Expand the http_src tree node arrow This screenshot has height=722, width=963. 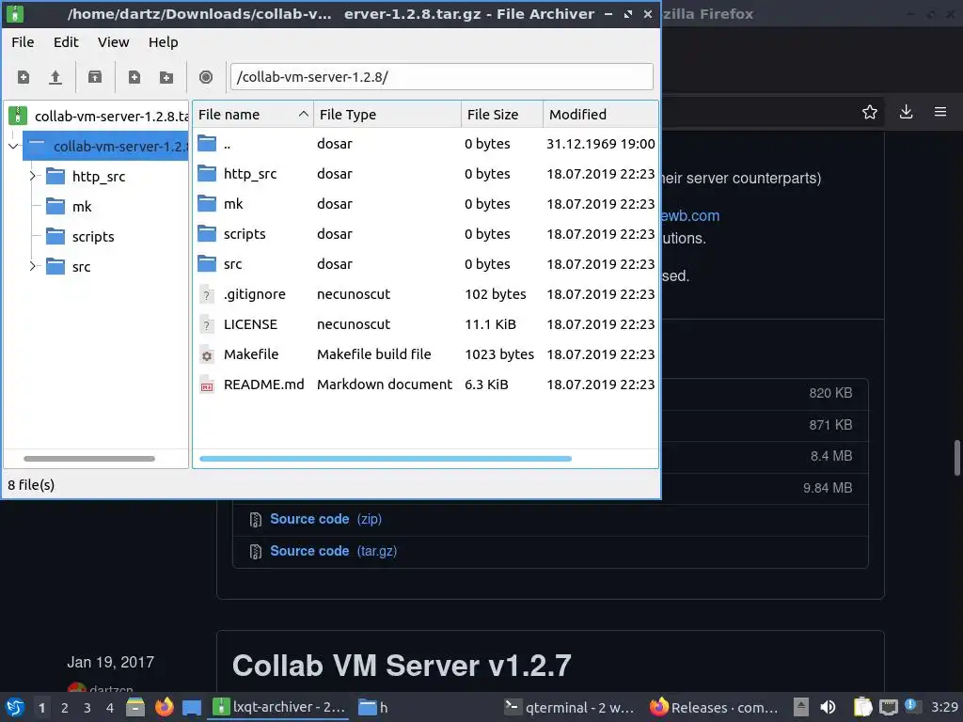[x=33, y=176]
